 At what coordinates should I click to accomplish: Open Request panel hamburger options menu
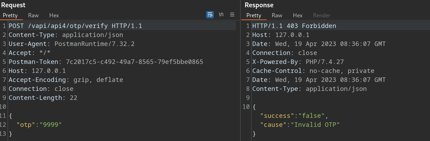232,15
